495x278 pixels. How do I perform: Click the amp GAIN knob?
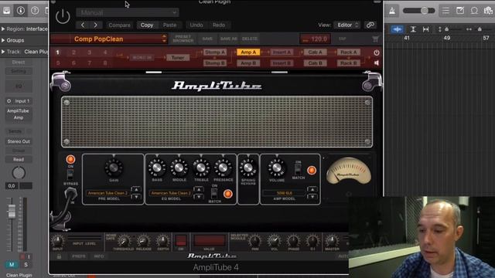[x=114, y=168]
